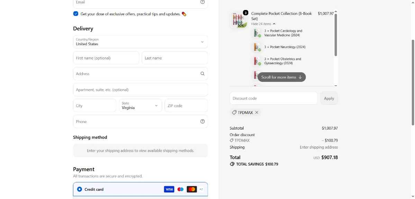Click the Payment section heading
This screenshot has width=415, height=199.
[84, 169]
